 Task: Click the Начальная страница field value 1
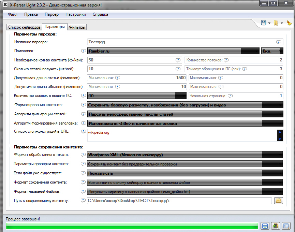[236, 96]
